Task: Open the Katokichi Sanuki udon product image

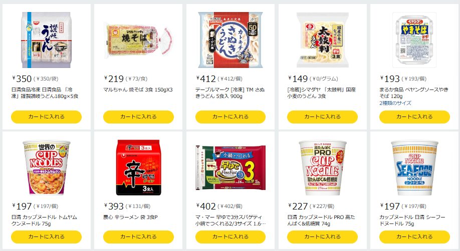Action: tap(231, 40)
